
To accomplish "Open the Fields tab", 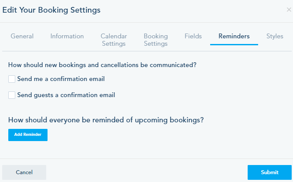I will (x=193, y=36).
